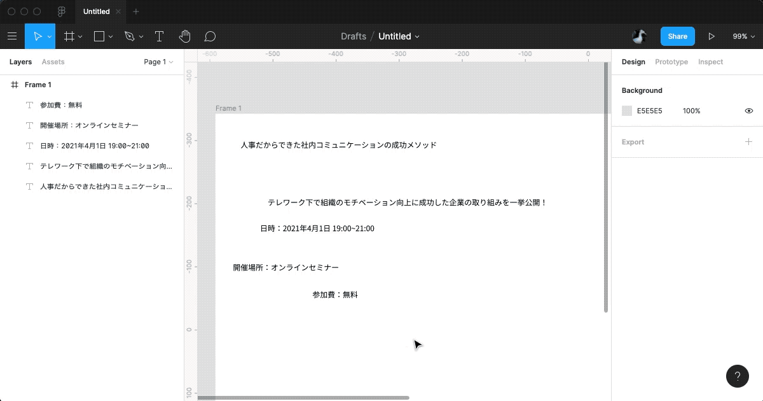Click the E5E5E5 background color swatch
763x401 pixels.
[x=626, y=110]
